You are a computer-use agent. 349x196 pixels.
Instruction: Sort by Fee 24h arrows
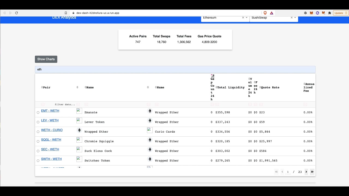(x=255, y=82)
